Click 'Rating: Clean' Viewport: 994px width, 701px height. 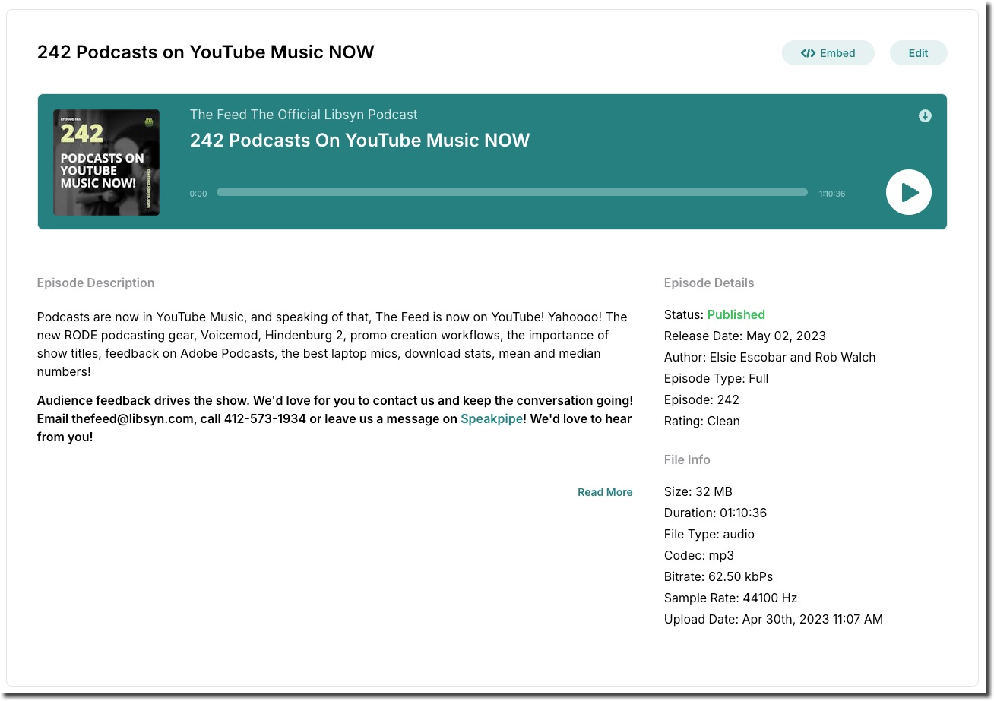pyautogui.click(x=702, y=421)
